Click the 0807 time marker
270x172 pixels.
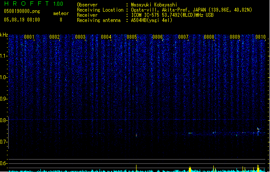coord(183,37)
